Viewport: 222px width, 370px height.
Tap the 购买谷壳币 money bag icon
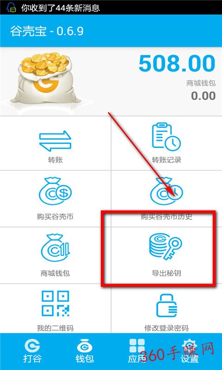pos(55,191)
